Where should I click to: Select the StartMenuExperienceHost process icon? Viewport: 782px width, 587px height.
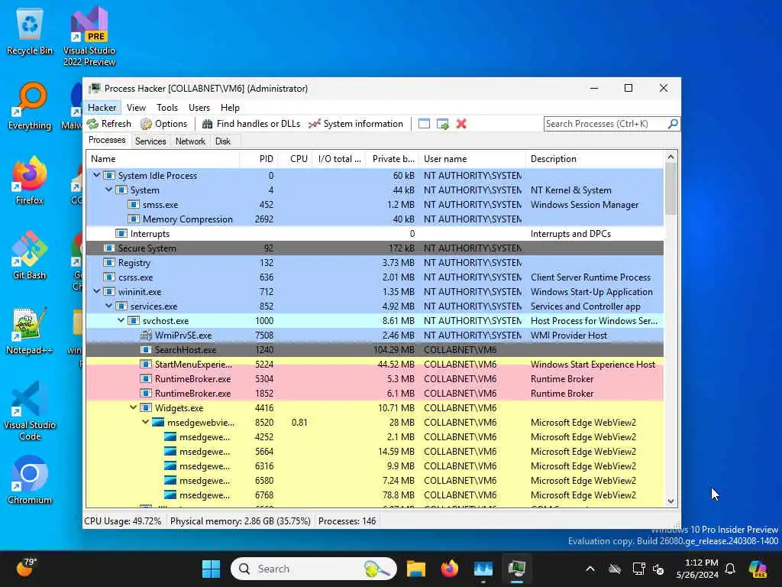click(146, 365)
